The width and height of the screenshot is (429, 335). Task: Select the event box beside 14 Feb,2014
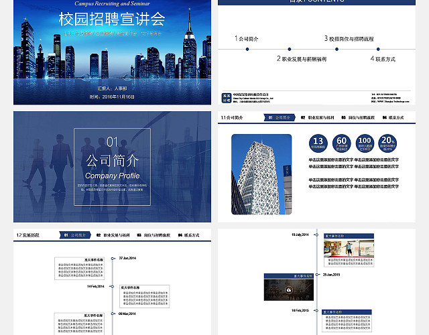145,296
